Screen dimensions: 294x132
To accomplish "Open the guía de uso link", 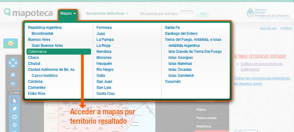I will [x=268, y=28].
